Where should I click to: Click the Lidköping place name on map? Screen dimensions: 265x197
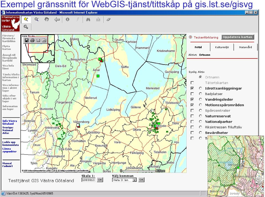[x=113, y=110]
